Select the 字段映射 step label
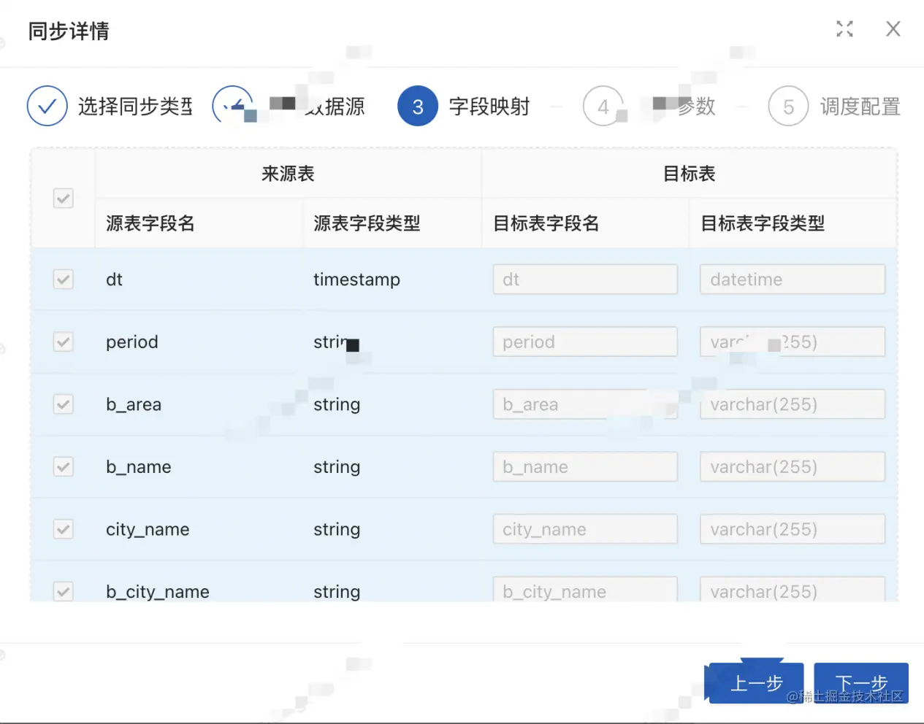This screenshot has width=924, height=724. point(489,107)
